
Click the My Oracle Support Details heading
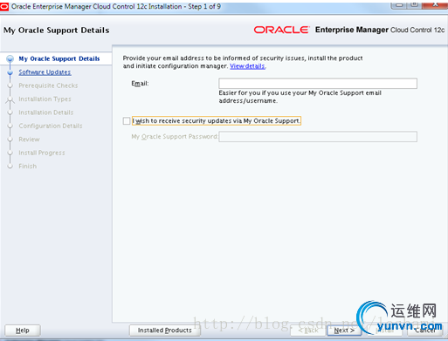pos(57,31)
